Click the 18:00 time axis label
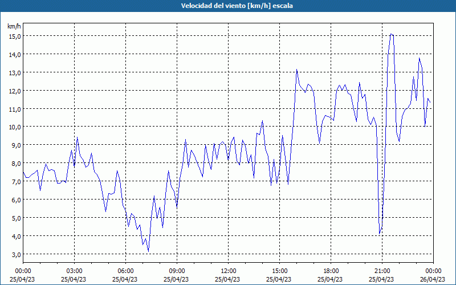This screenshot has height=285, width=456. click(331, 271)
